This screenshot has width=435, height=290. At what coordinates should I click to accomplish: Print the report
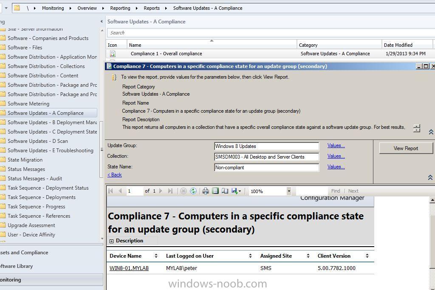tap(206, 191)
